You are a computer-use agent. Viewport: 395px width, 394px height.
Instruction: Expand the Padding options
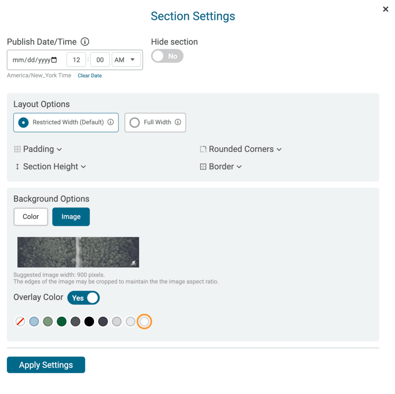38,149
